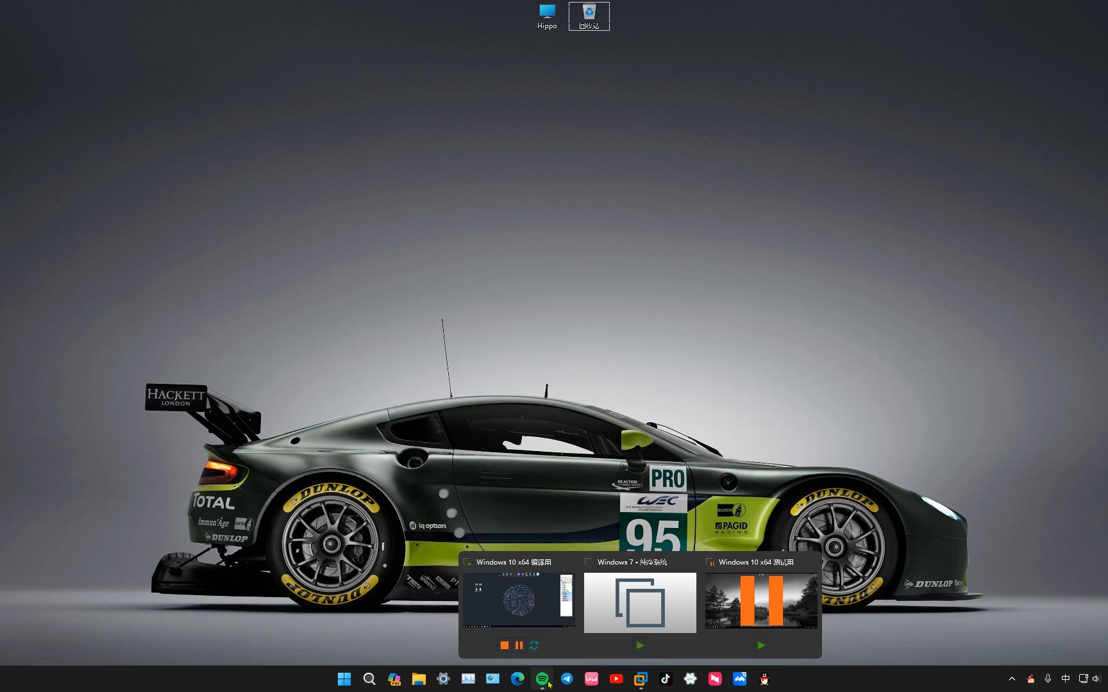Viewport: 1108px width, 692px height.
Task: Power on the Windows 7 VM
Action: [x=640, y=645]
